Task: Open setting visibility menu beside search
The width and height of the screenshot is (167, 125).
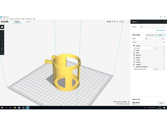Action: [x=164, y=42]
